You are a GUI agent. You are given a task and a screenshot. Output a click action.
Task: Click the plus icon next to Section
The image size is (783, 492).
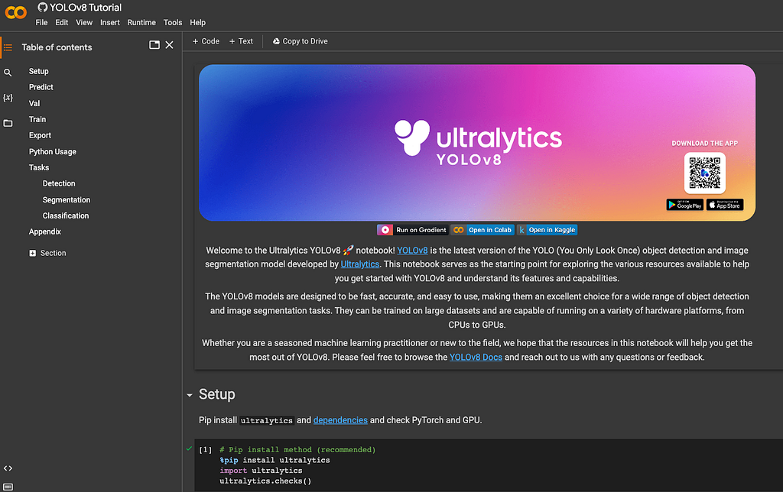point(32,253)
